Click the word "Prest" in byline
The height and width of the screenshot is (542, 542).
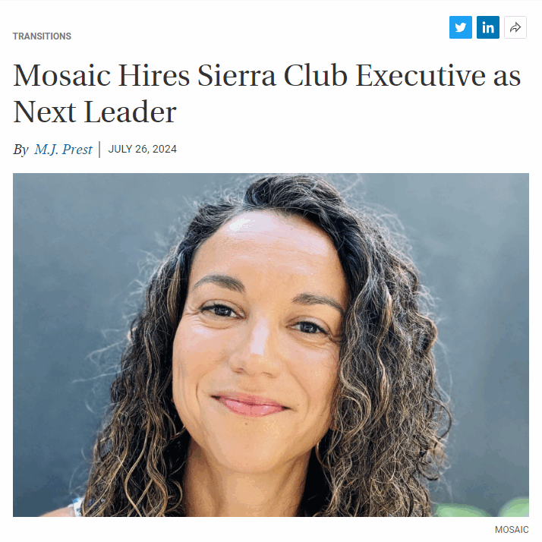point(77,150)
